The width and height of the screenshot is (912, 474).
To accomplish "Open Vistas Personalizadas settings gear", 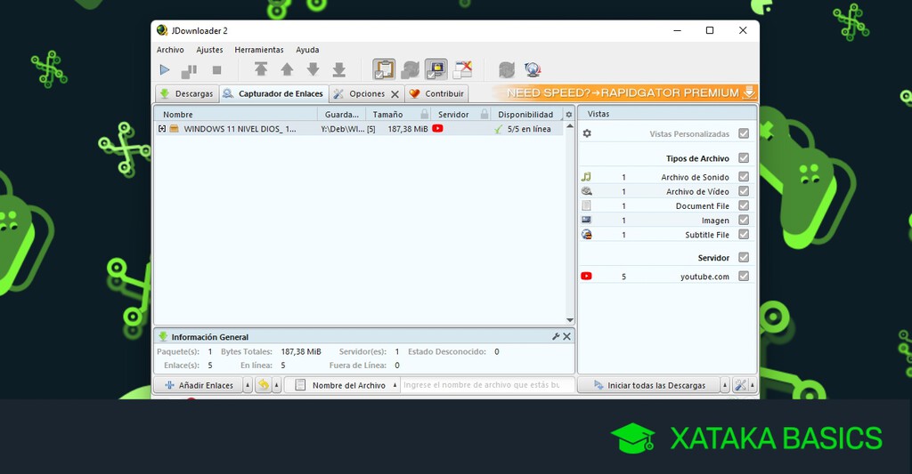I will pyautogui.click(x=587, y=133).
